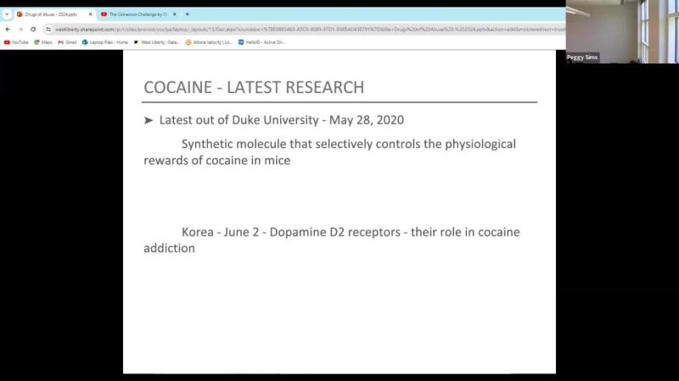The width and height of the screenshot is (679, 381).
Task: Click the browser forward arrow
Action: point(20,29)
